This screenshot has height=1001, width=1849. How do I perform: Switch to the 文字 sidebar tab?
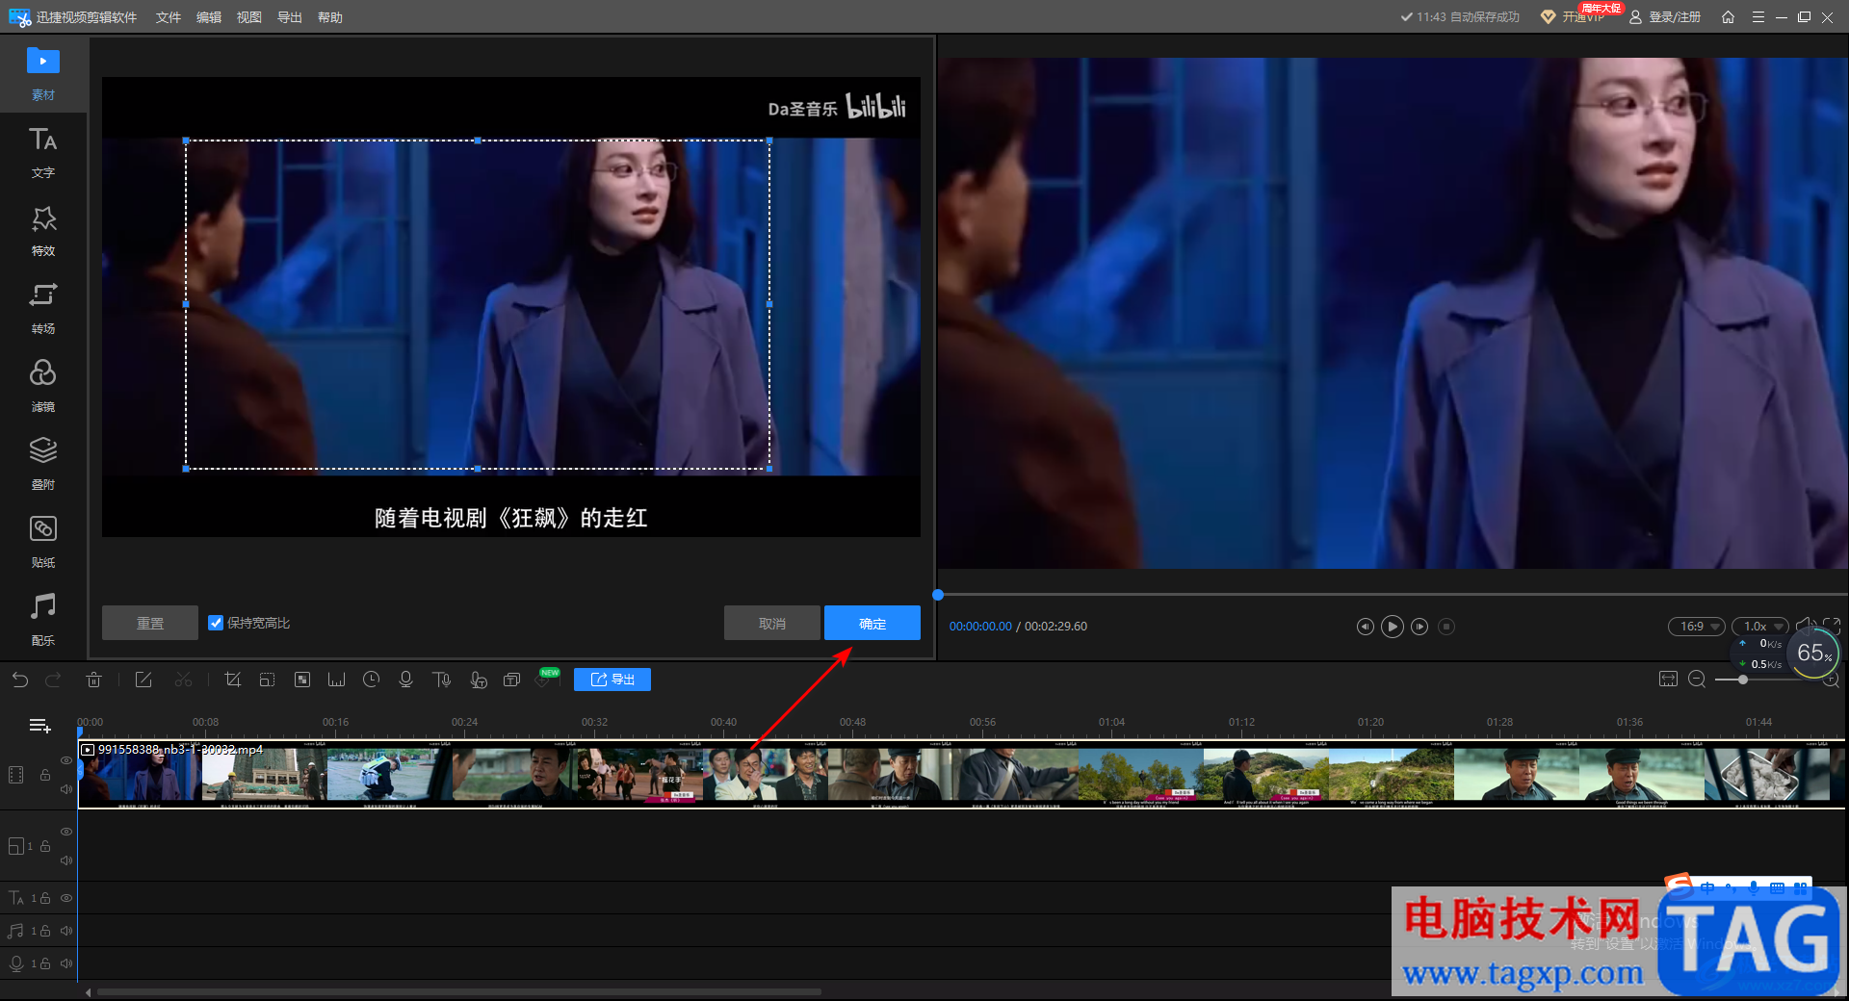[x=43, y=153]
